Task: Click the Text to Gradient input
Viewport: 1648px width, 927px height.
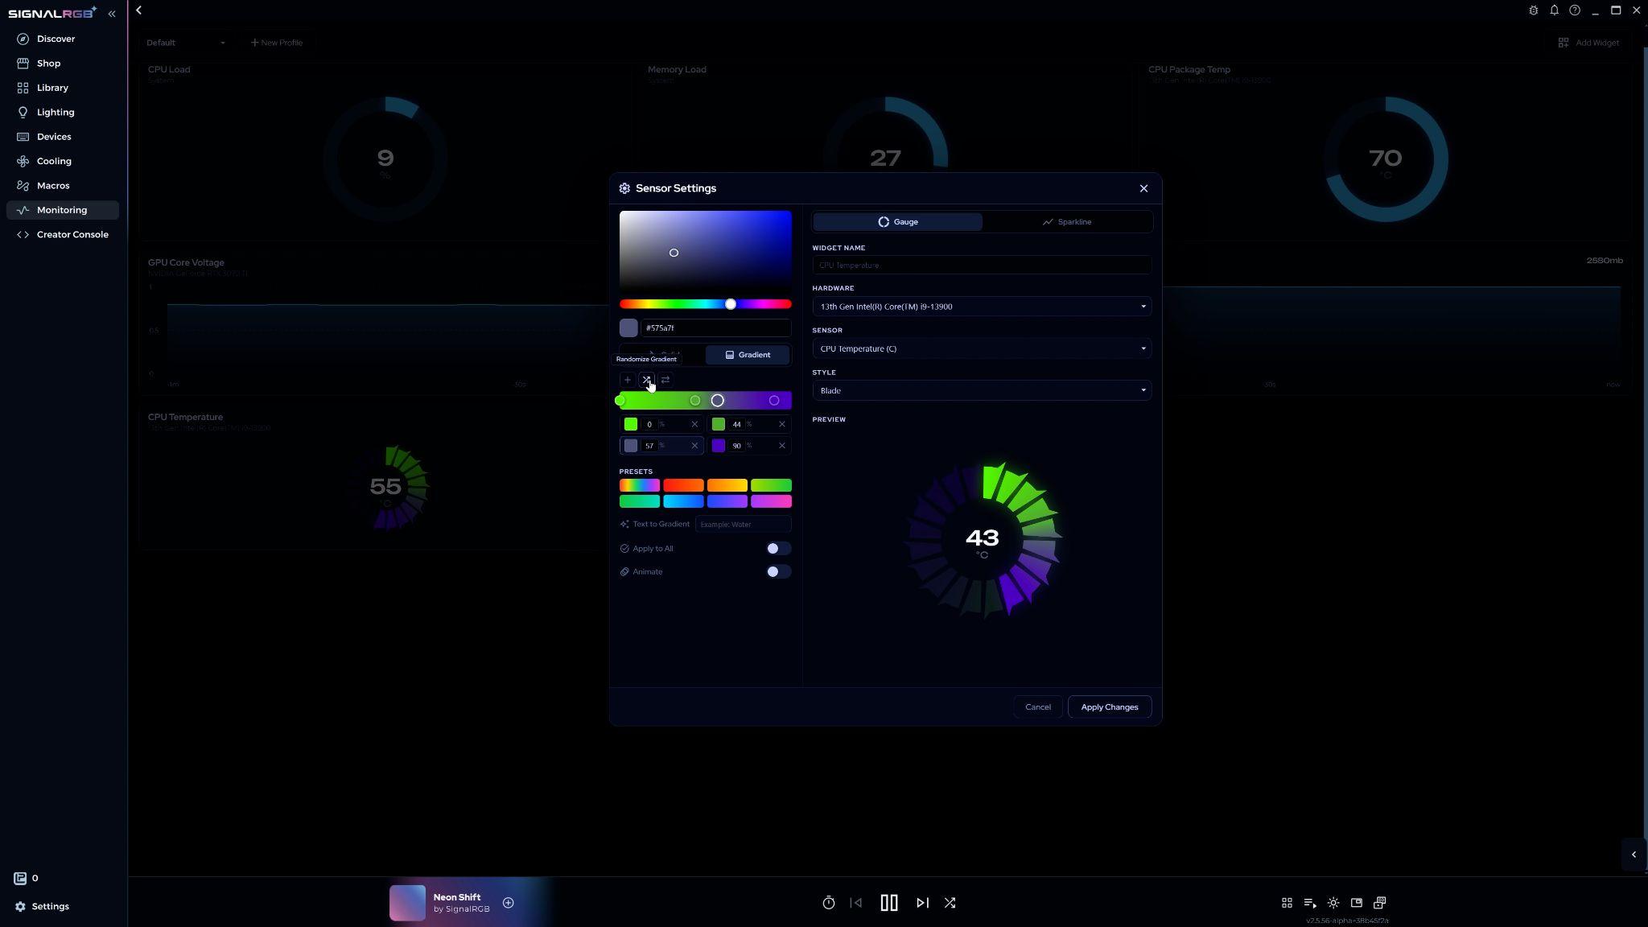Action: coord(743,525)
